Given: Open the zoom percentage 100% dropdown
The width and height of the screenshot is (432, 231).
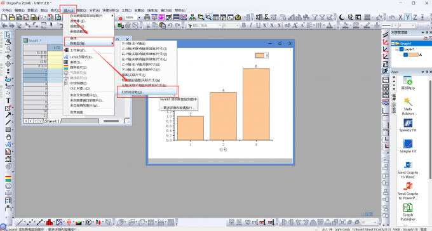Looking at the screenshot, I should (139, 17).
